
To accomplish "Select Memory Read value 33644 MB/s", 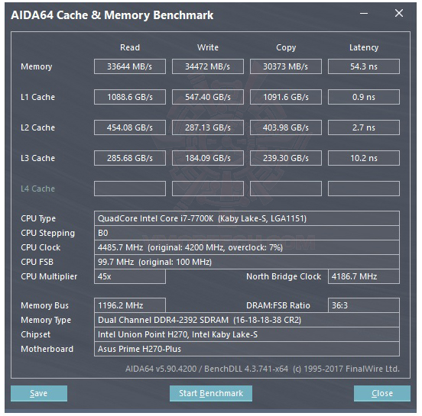I will pyautogui.click(x=130, y=66).
